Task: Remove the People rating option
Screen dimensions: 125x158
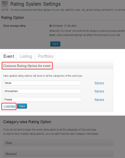Action: point(99,100)
